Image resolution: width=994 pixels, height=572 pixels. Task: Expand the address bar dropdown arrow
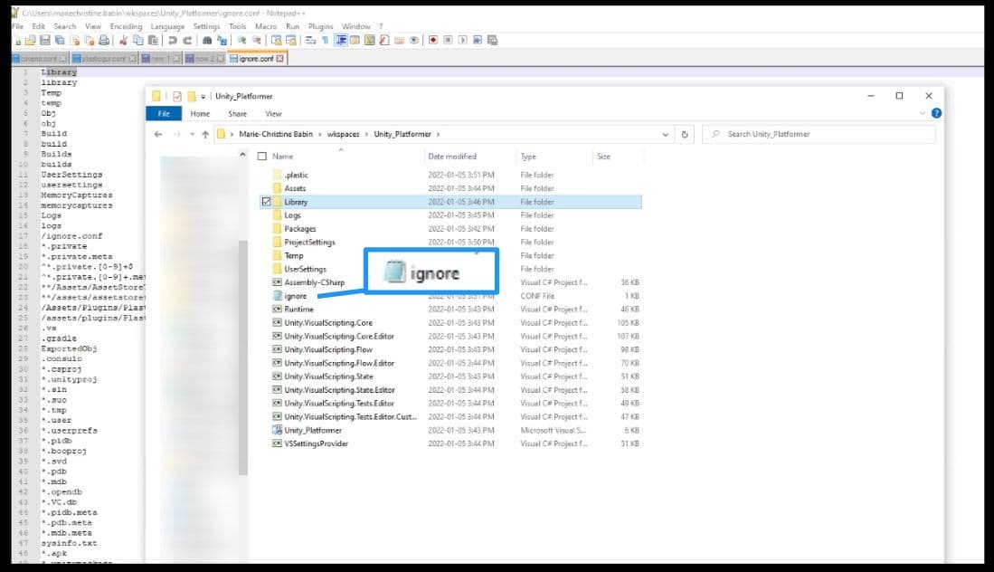coord(665,134)
